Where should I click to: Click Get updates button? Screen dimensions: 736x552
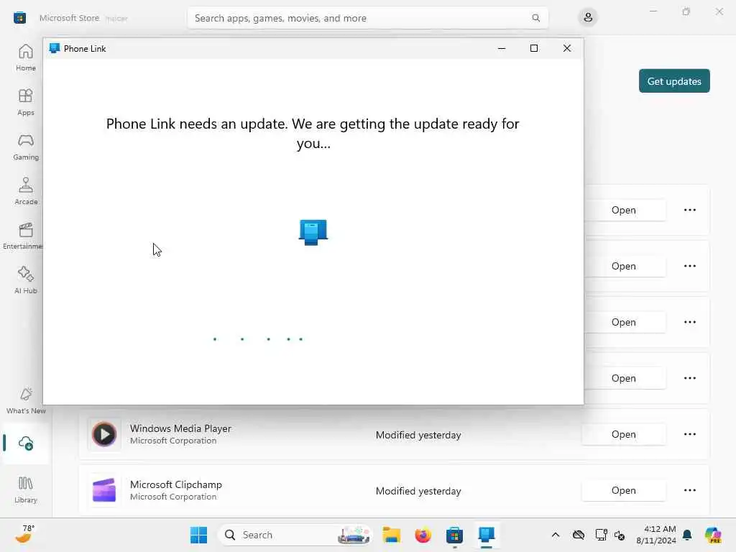click(x=674, y=81)
